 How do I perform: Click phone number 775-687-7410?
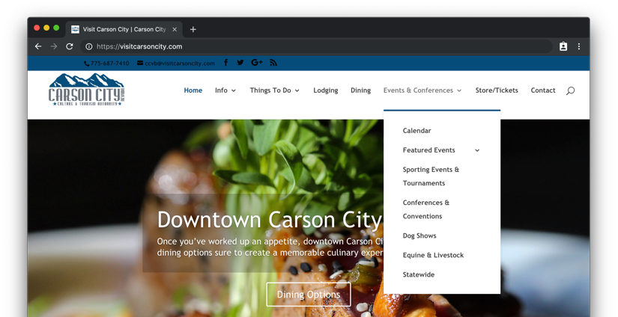(x=109, y=64)
